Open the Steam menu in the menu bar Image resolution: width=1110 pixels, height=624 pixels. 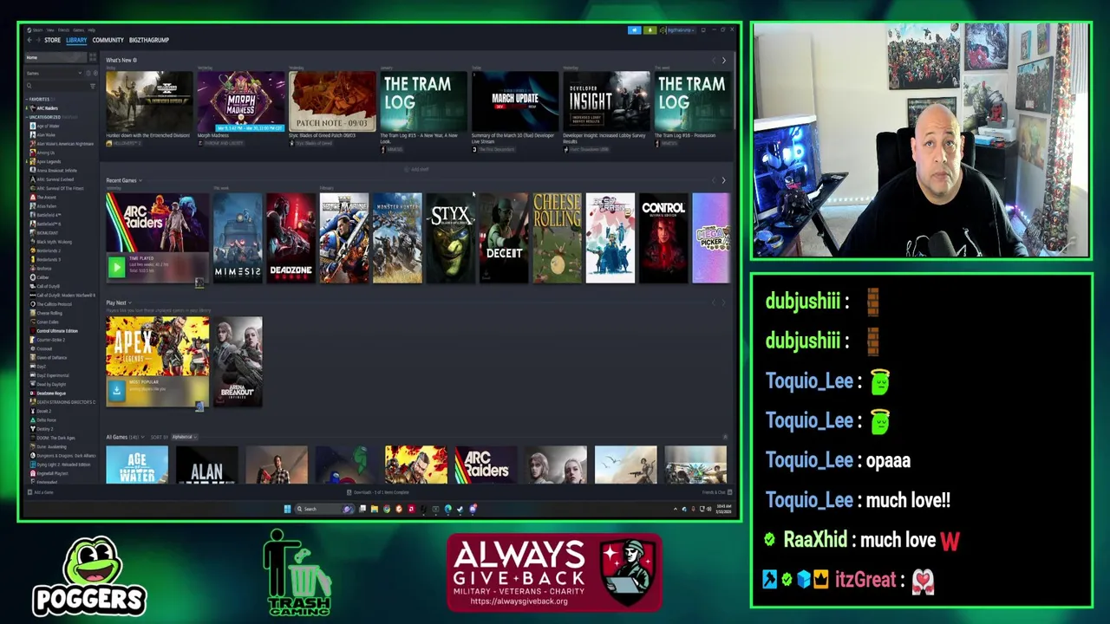tap(37, 30)
